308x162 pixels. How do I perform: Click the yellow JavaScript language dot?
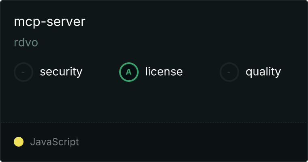pos(19,142)
